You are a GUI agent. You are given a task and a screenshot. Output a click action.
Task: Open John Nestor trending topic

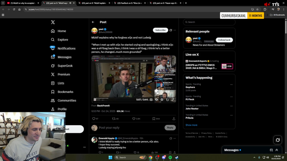tap(192, 109)
